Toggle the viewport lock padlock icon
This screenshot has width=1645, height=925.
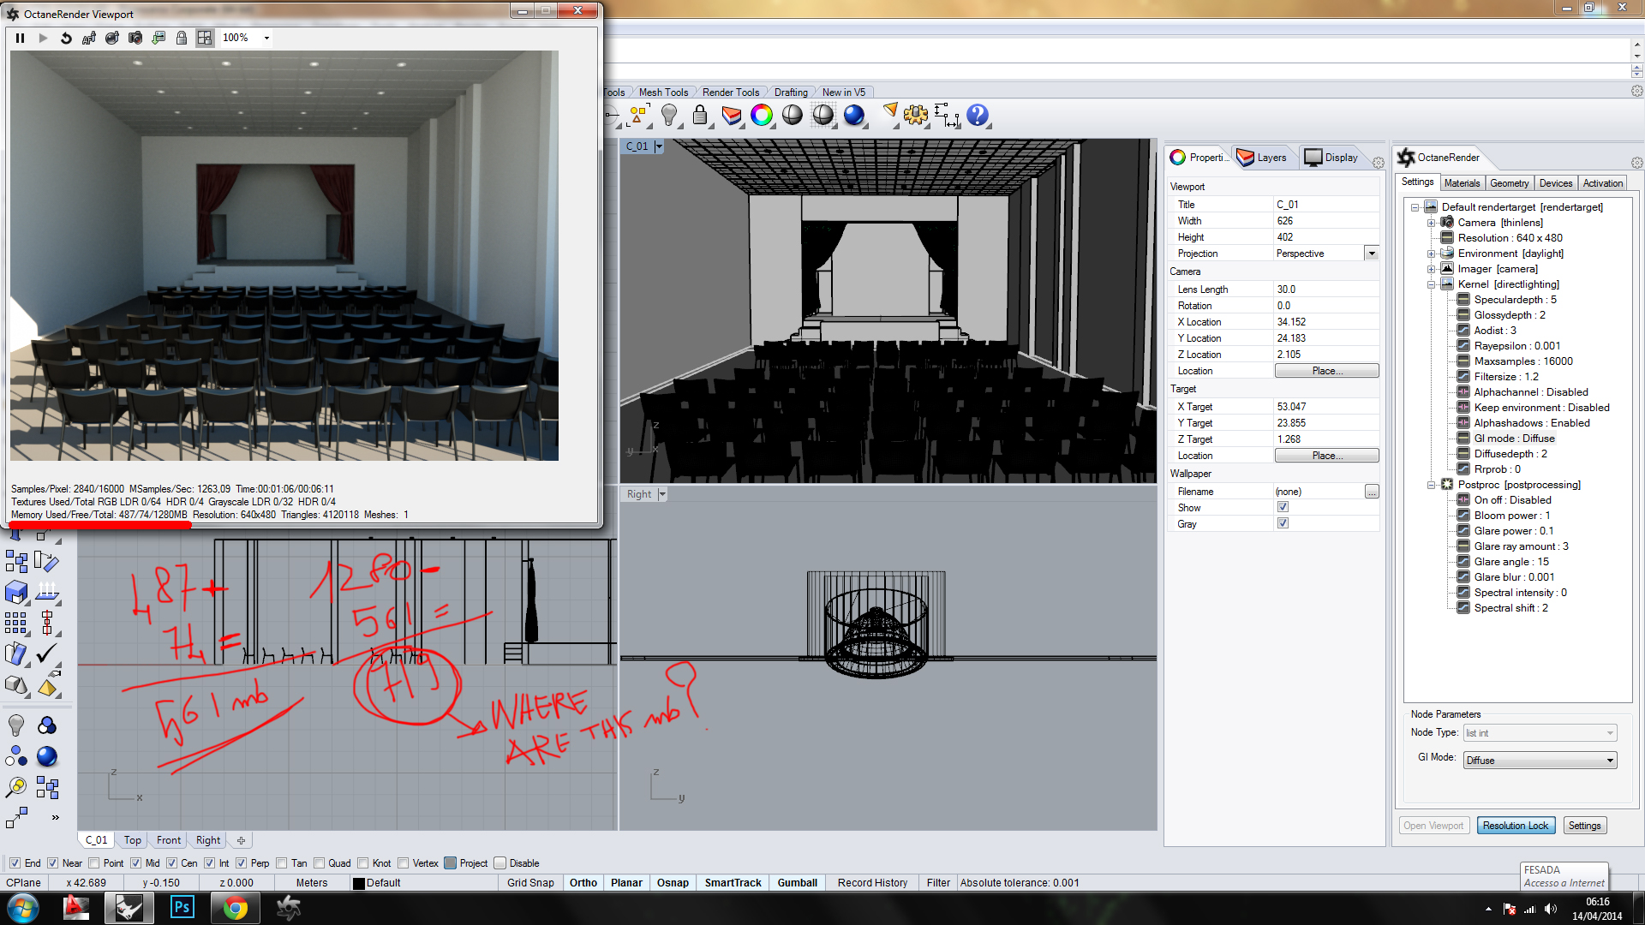coord(182,38)
